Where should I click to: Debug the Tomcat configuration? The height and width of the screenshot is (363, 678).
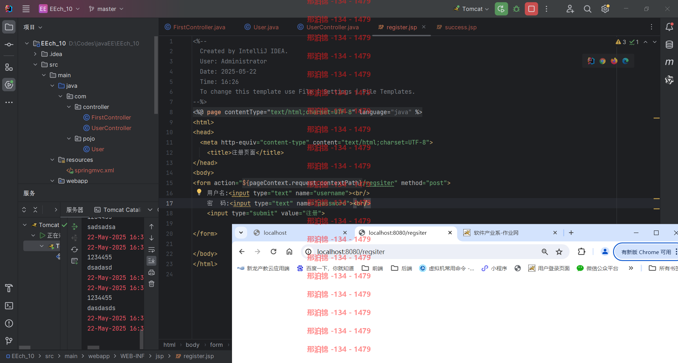click(516, 9)
